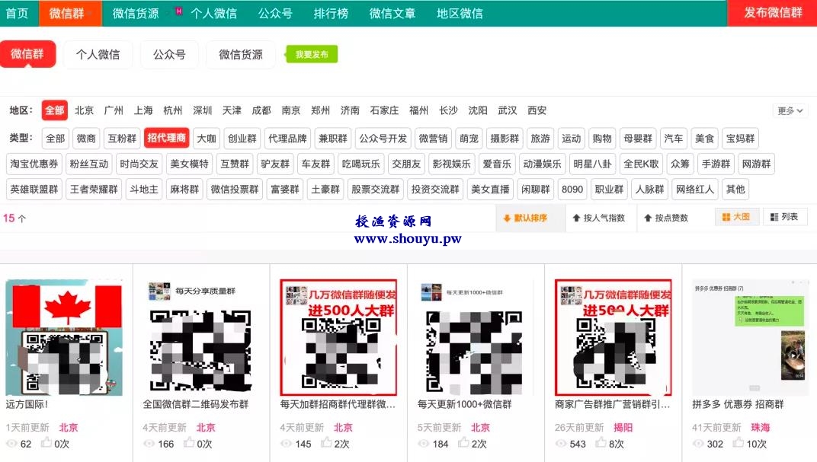Viewport: 817px width, 462px height.
Task: Filter region by 深圳
Action: pos(202,110)
